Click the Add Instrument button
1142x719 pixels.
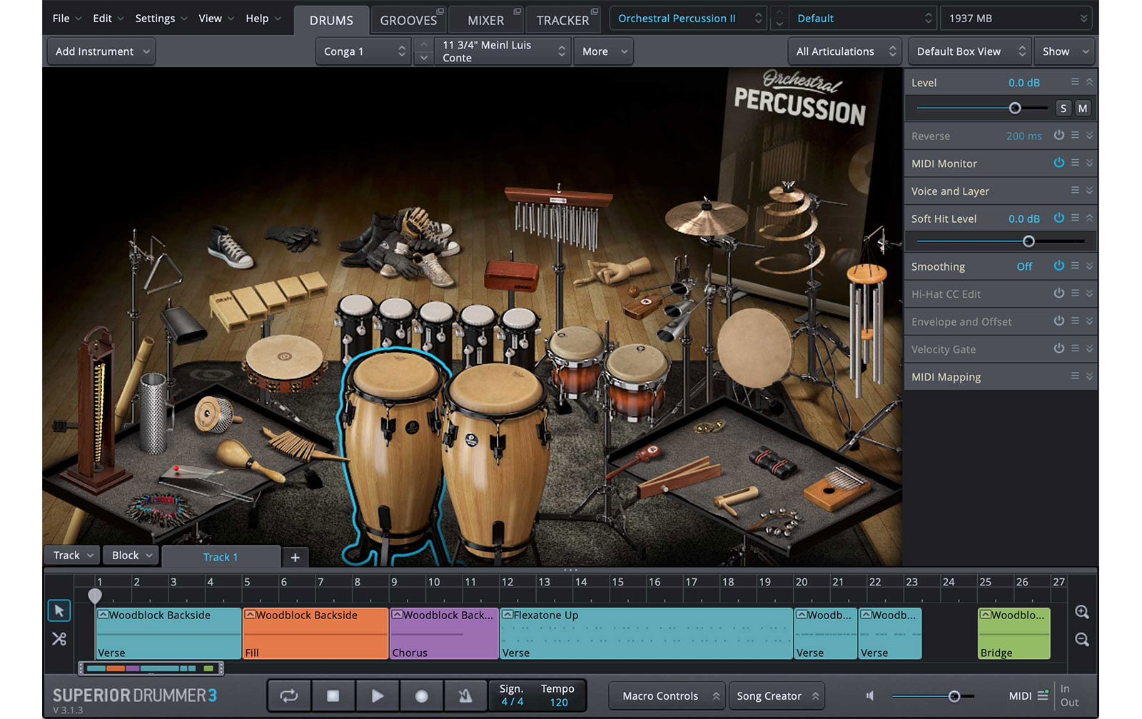coord(101,51)
